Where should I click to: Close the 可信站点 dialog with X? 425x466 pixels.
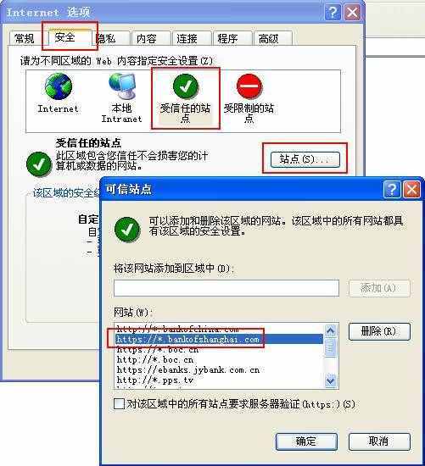pos(411,189)
